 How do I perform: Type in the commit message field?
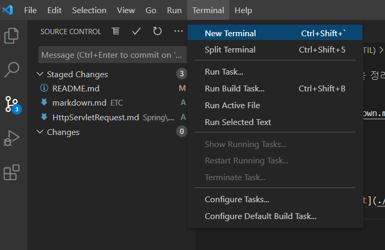[x=112, y=55]
